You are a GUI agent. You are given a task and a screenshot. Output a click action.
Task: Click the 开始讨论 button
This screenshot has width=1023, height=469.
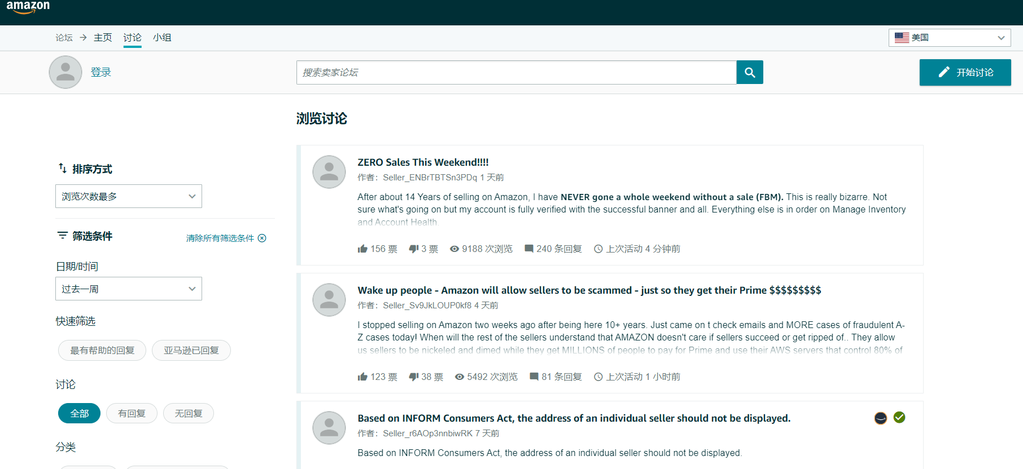(965, 72)
